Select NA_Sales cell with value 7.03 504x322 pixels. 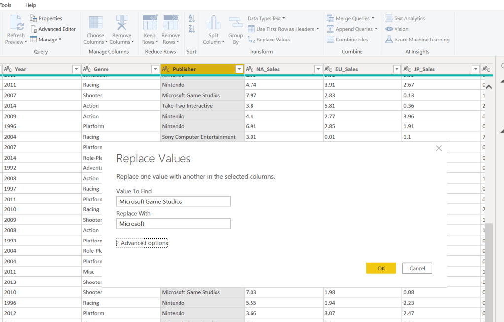284,292
